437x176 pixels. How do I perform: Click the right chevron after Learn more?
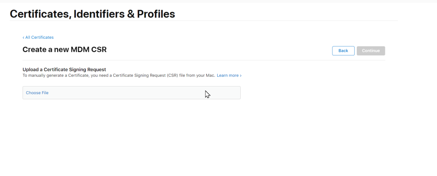click(241, 75)
